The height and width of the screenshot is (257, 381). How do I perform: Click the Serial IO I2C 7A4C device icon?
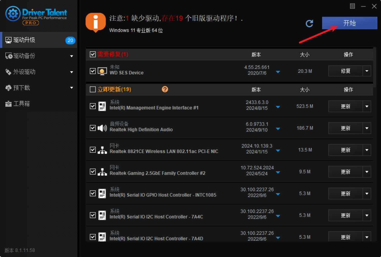click(102, 215)
